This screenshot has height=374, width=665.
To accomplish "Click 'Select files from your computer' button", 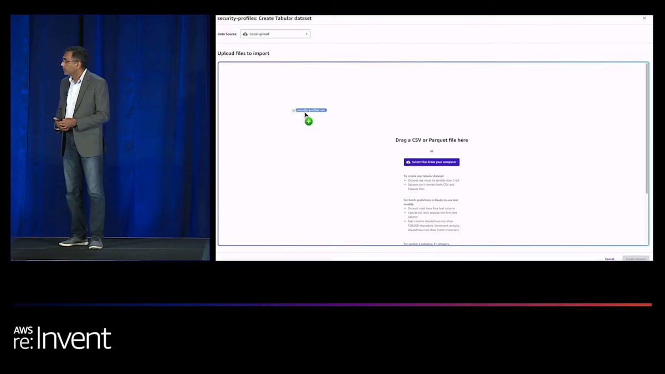I will click(x=432, y=162).
